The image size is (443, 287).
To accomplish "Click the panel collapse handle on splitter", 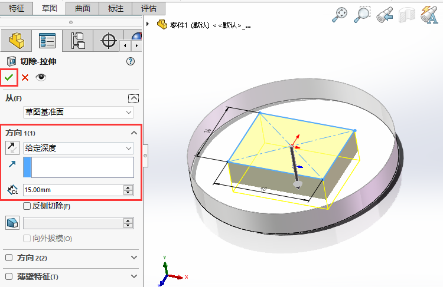I will 145,156.
